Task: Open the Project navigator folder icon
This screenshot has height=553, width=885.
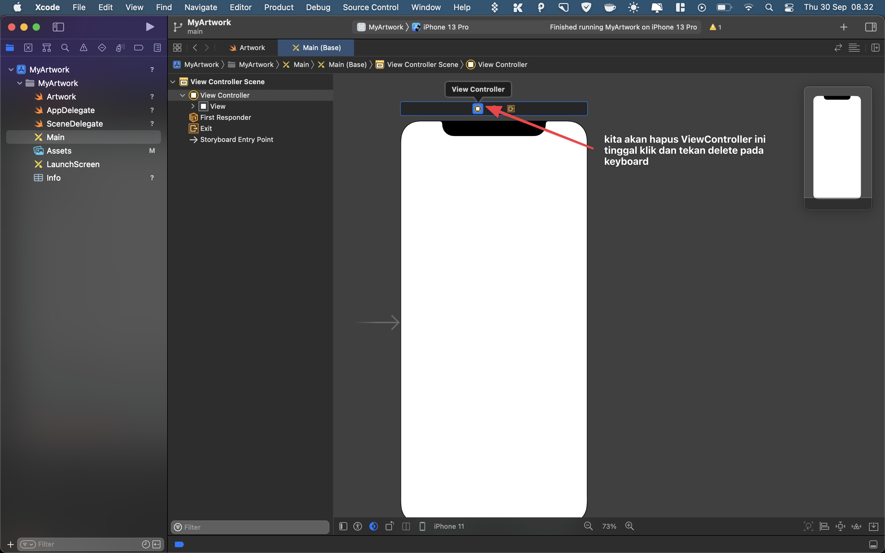Action: click(x=10, y=48)
